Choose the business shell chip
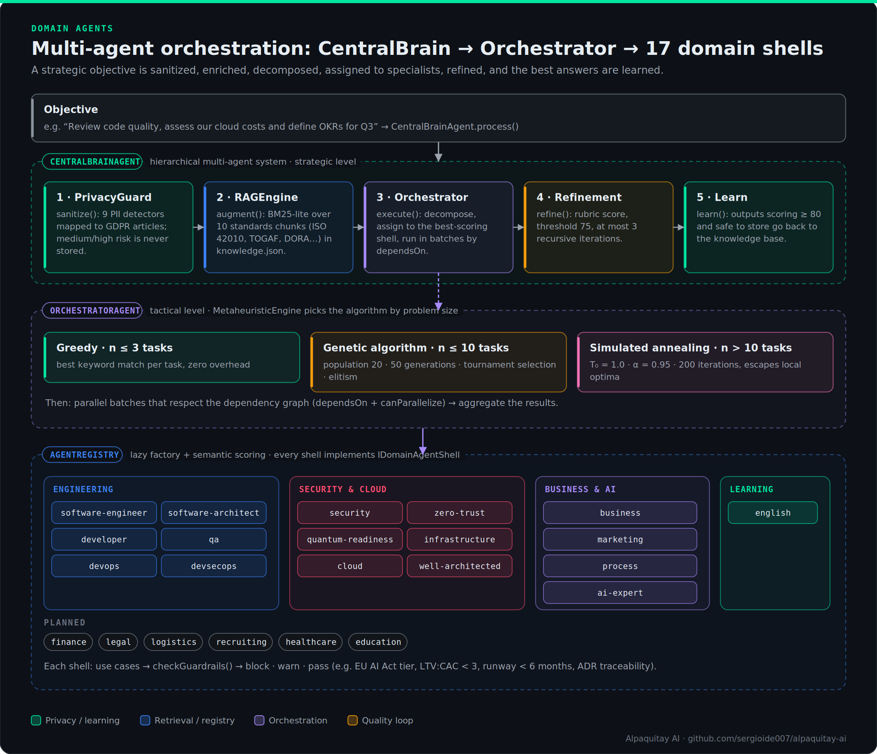 click(620, 513)
